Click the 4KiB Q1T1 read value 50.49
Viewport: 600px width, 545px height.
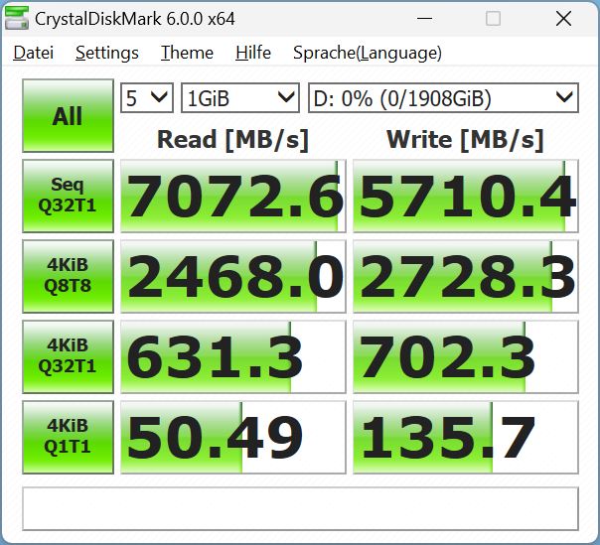[x=233, y=438]
